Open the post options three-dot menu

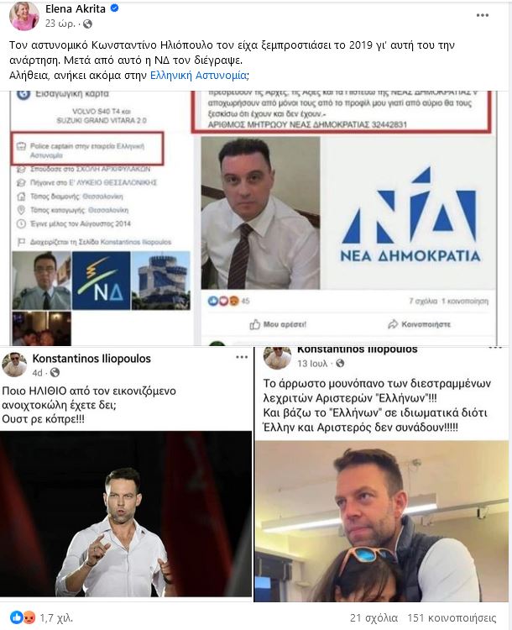[x=483, y=15]
